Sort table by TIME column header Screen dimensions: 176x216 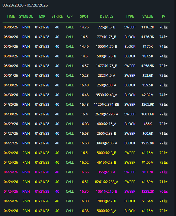11,16
